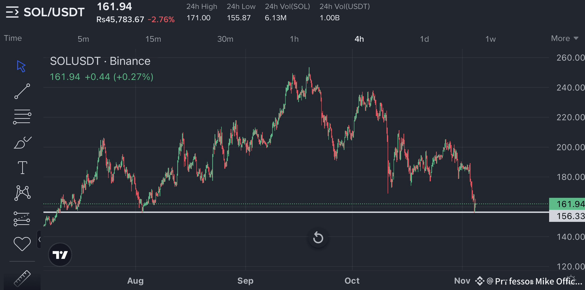Expand the More timeframes dropdown
The height and width of the screenshot is (290, 585).
click(564, 39)
